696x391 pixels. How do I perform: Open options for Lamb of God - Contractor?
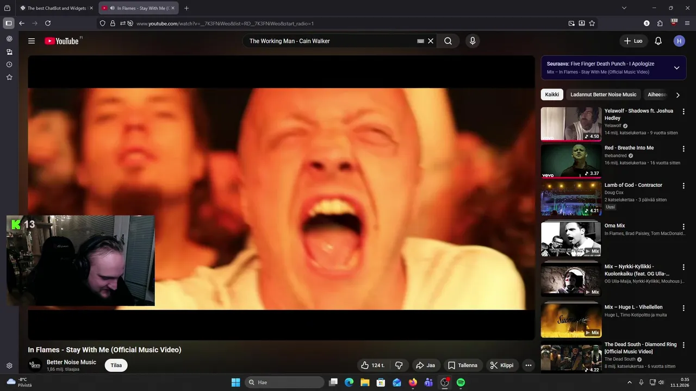[683, 186]
